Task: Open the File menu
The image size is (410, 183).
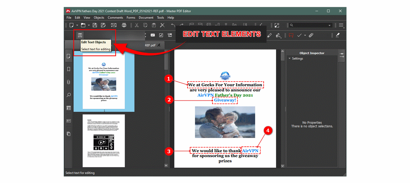Action: pyautogui.click(x=69, y=17)
